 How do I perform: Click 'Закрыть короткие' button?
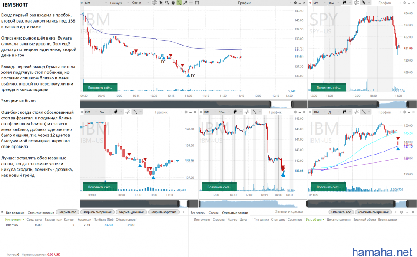click(164, 212)
